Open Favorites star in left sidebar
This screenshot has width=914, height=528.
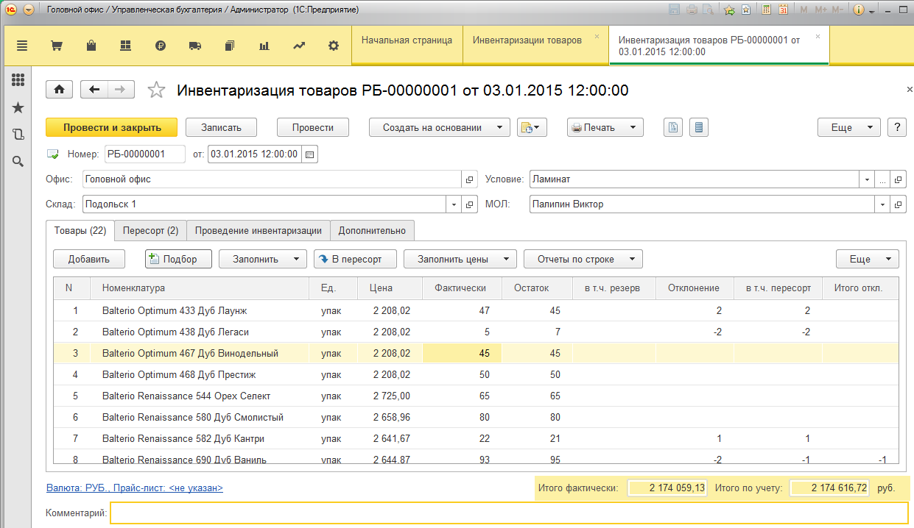18,108
